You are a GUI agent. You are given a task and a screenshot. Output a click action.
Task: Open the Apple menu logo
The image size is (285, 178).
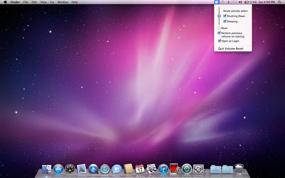coord(5,2)
